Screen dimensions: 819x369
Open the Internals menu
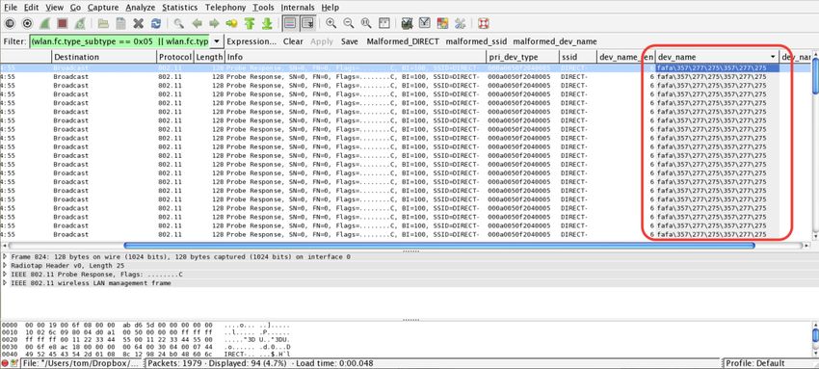coord(298,8)
